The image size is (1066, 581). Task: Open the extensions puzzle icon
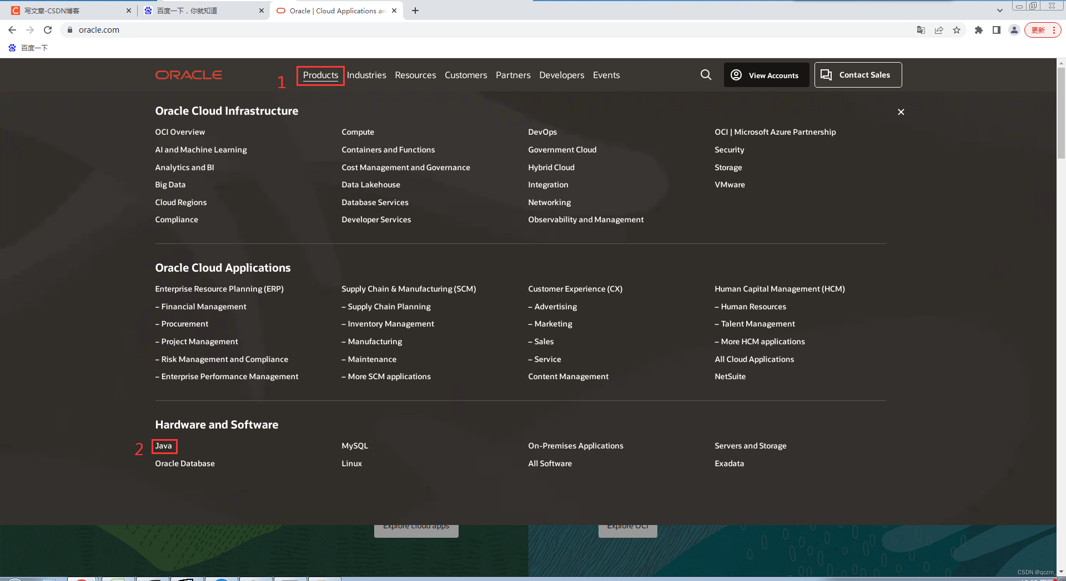tap(979, 30)
